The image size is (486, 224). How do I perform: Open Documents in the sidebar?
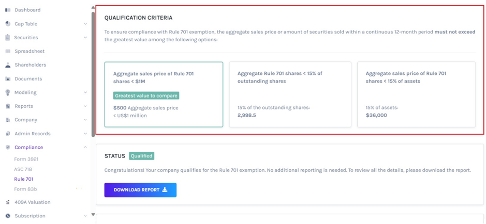coord(28,79)
